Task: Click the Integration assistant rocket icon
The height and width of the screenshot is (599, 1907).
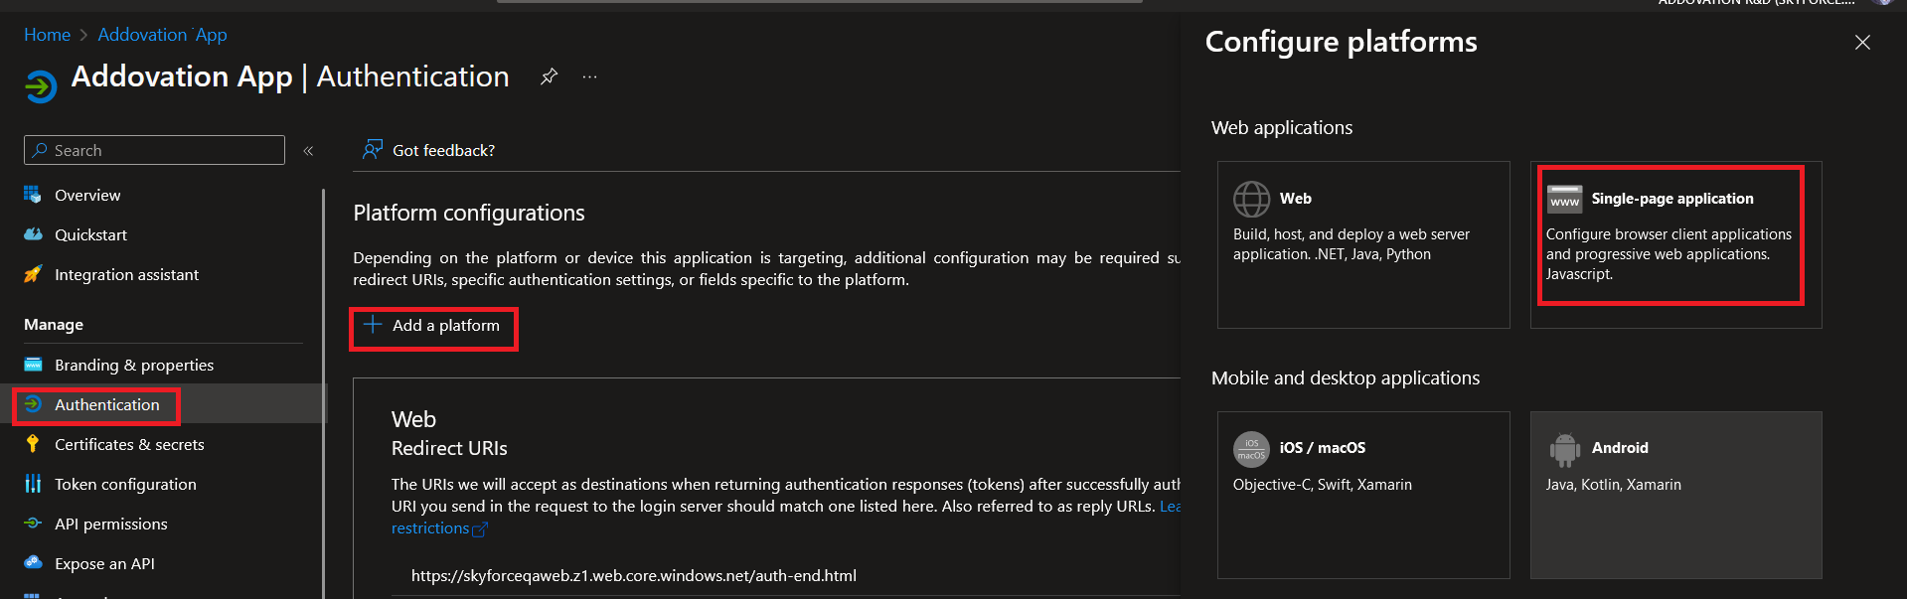Action: (33, 275)
